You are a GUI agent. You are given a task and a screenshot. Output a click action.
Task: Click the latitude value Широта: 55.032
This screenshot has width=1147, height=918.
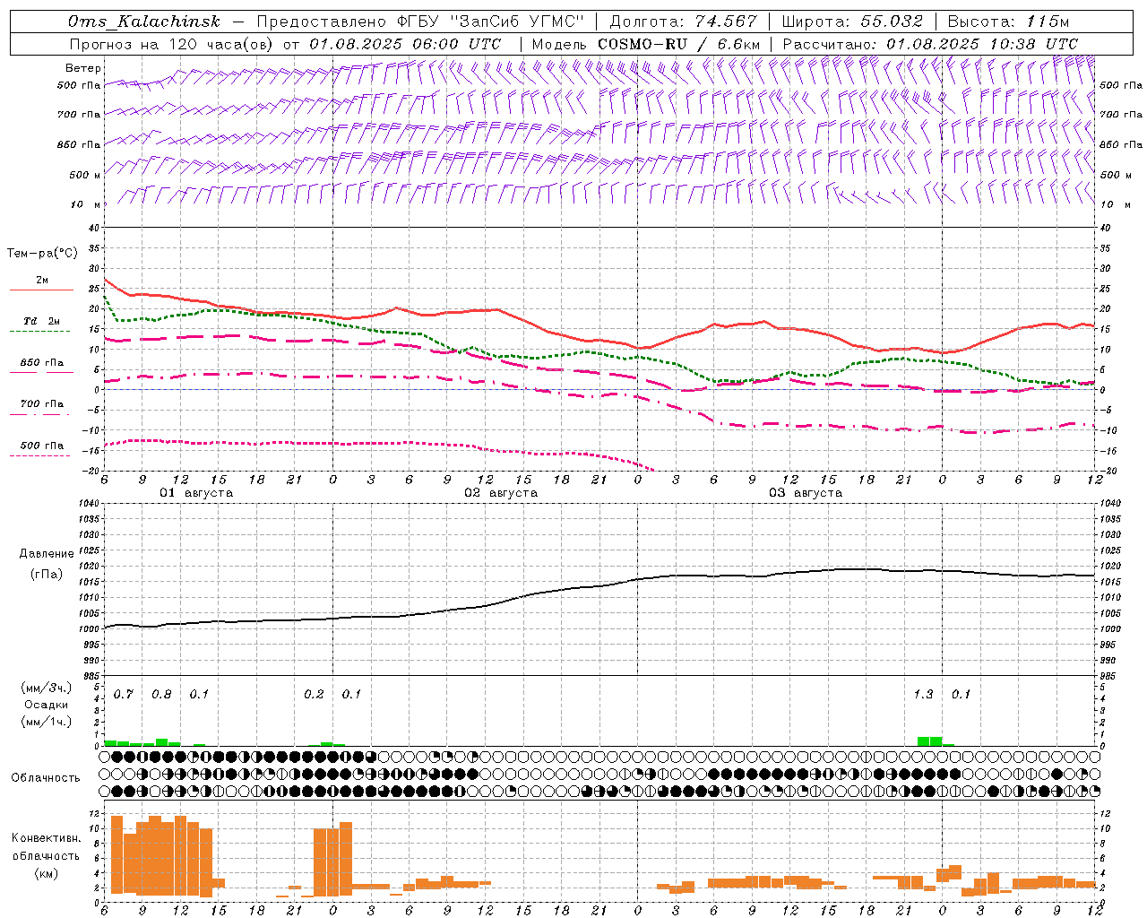pos(852,22)
